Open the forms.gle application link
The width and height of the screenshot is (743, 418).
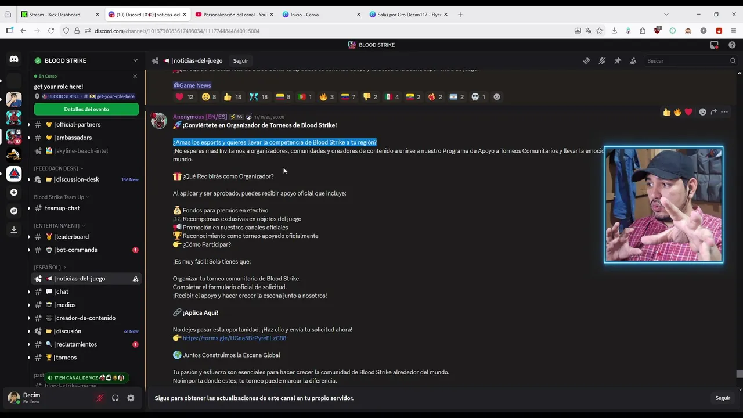coord(235,338)
